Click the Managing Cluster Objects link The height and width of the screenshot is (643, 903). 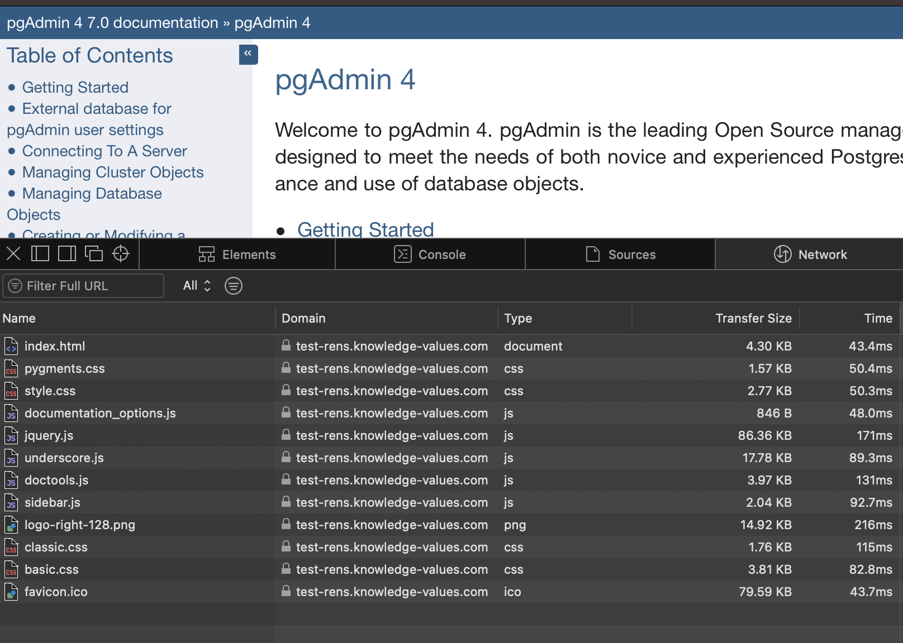[x=112, y=172]
